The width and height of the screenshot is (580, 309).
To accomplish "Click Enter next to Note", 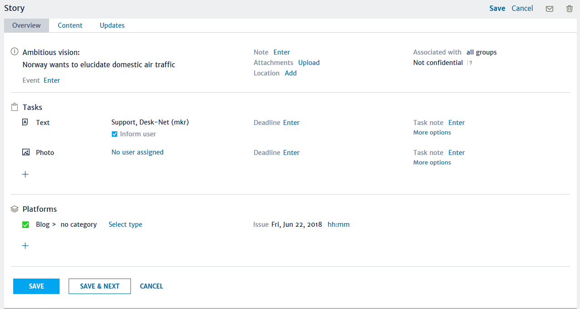I will pyautogui.click(x=282, y=52).
